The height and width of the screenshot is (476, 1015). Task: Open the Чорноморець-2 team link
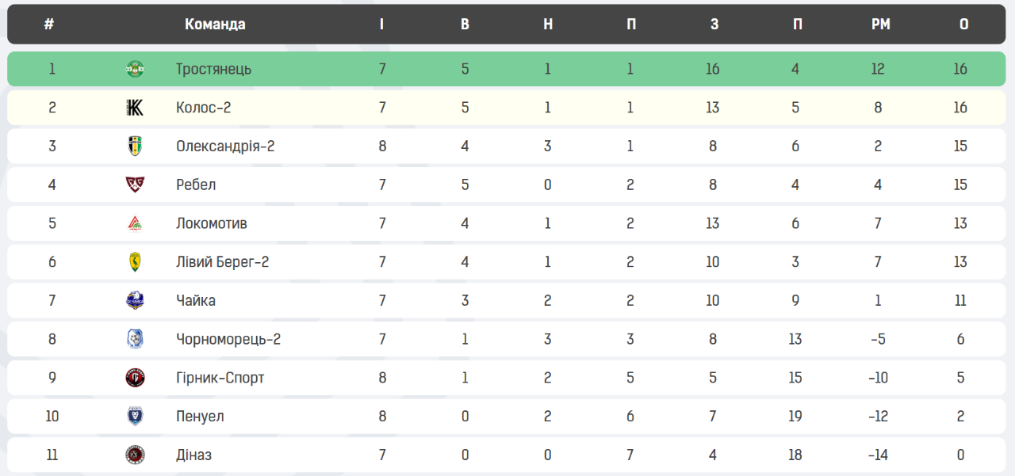click(228, 340)
